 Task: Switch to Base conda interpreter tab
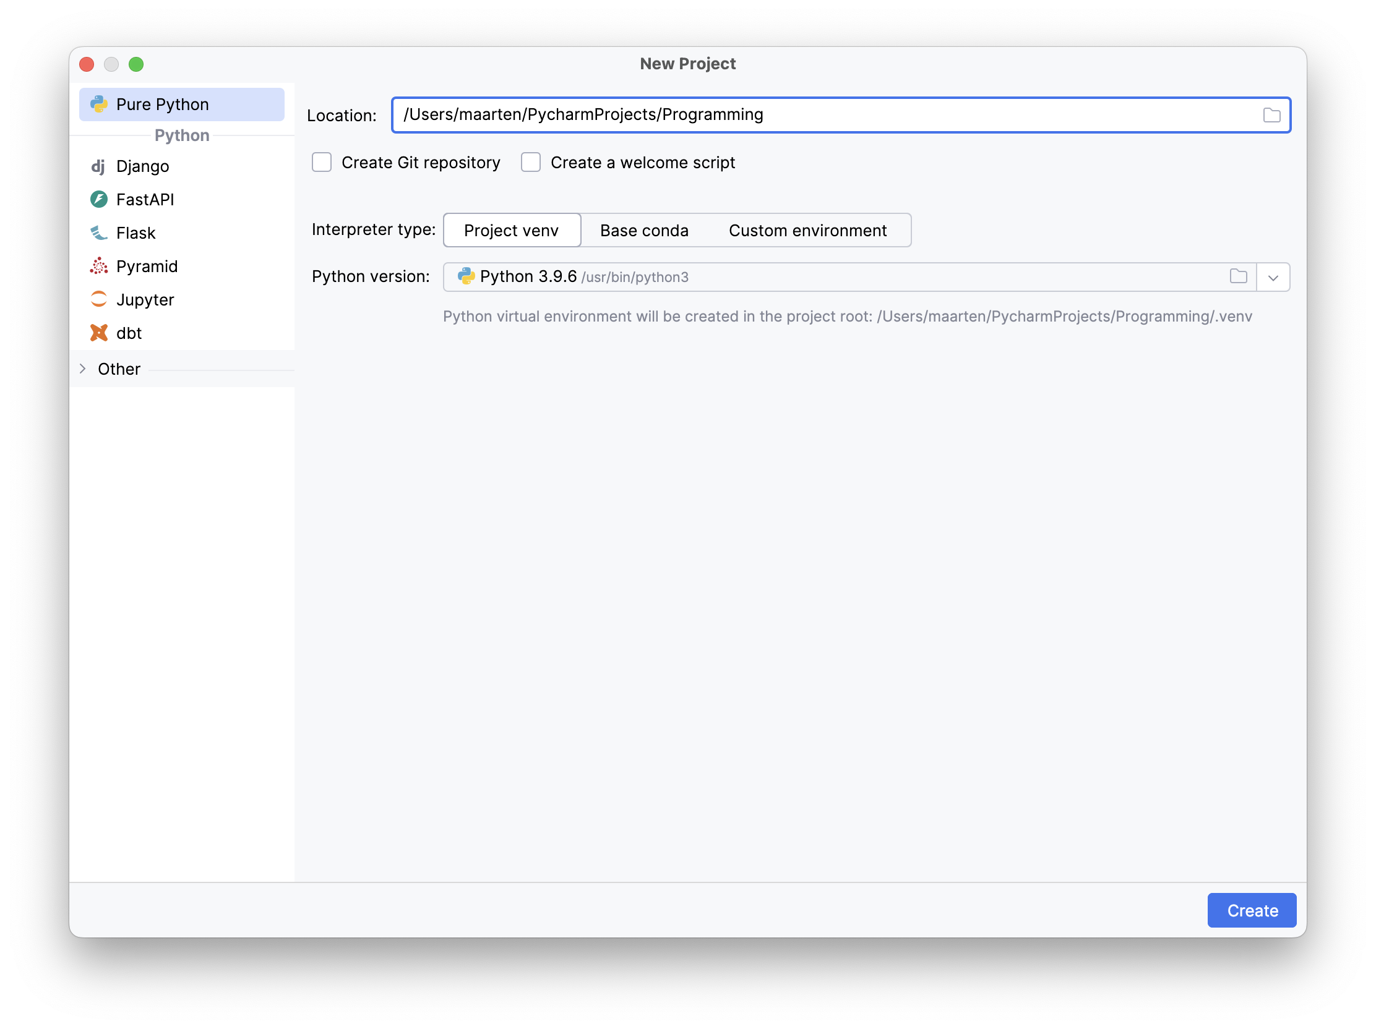click(x=644, y=231)
